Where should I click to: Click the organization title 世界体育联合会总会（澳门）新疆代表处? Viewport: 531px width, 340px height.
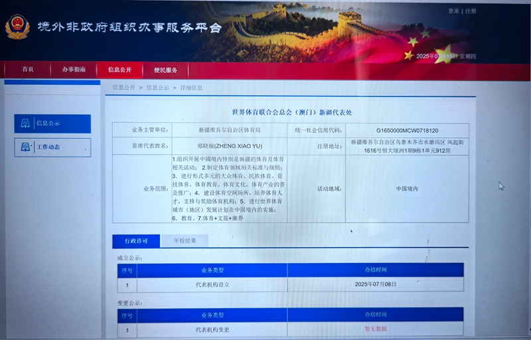[x=292, y=112]
